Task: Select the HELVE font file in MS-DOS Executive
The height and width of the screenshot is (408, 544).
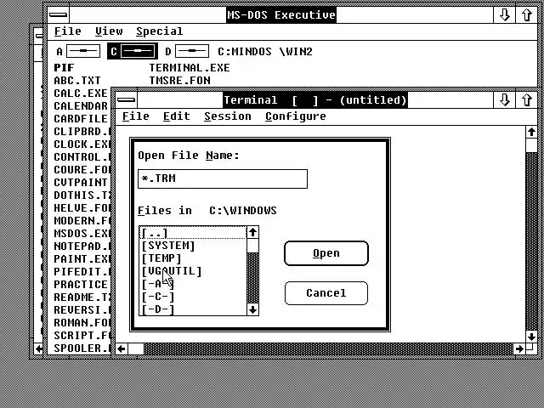Action: click(x=82, y=208)
